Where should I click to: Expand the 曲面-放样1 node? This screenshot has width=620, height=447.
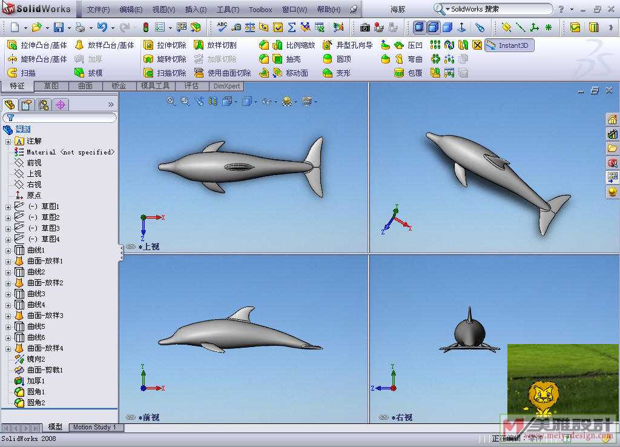pos(8,261)
